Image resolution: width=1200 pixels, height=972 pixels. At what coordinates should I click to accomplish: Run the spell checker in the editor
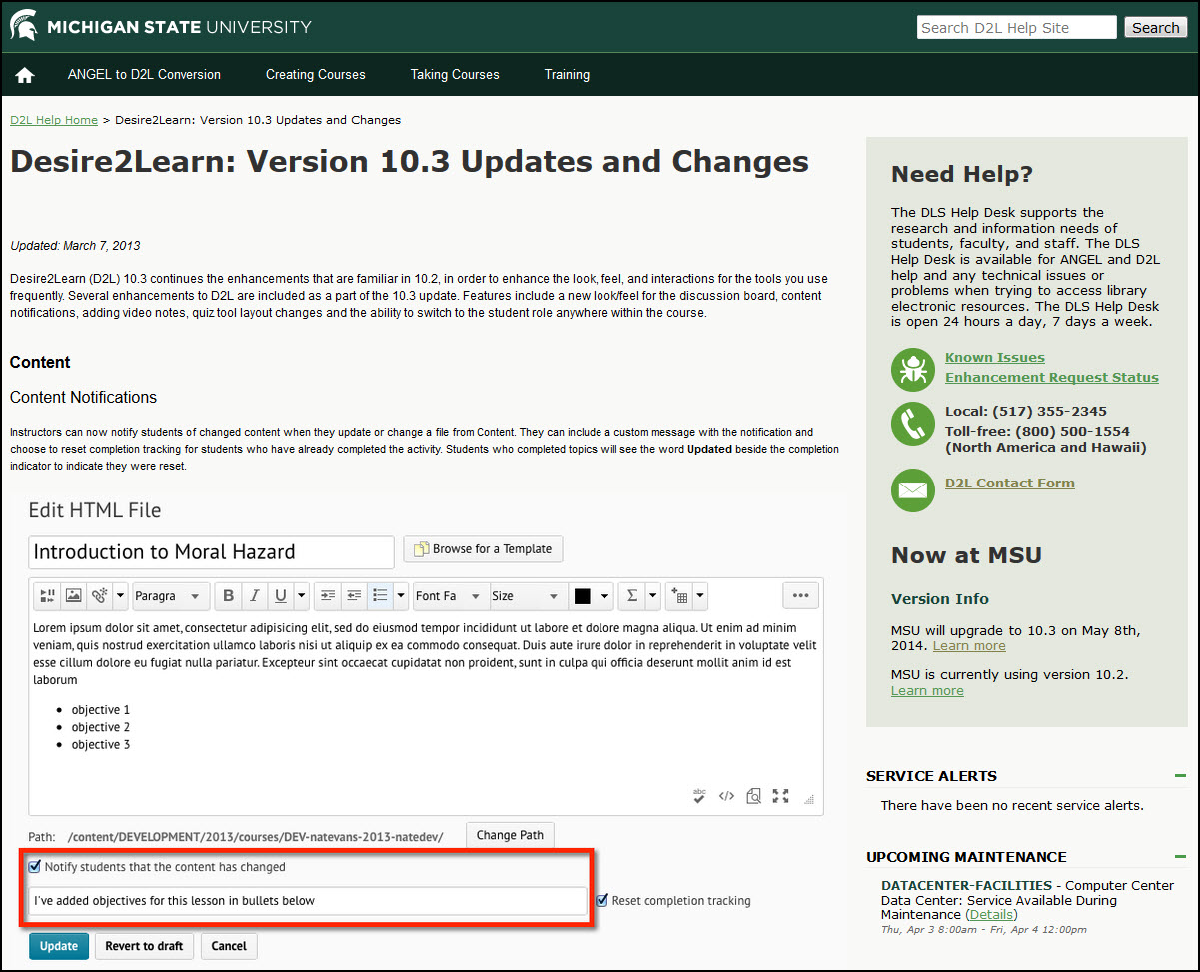(699, 796)
